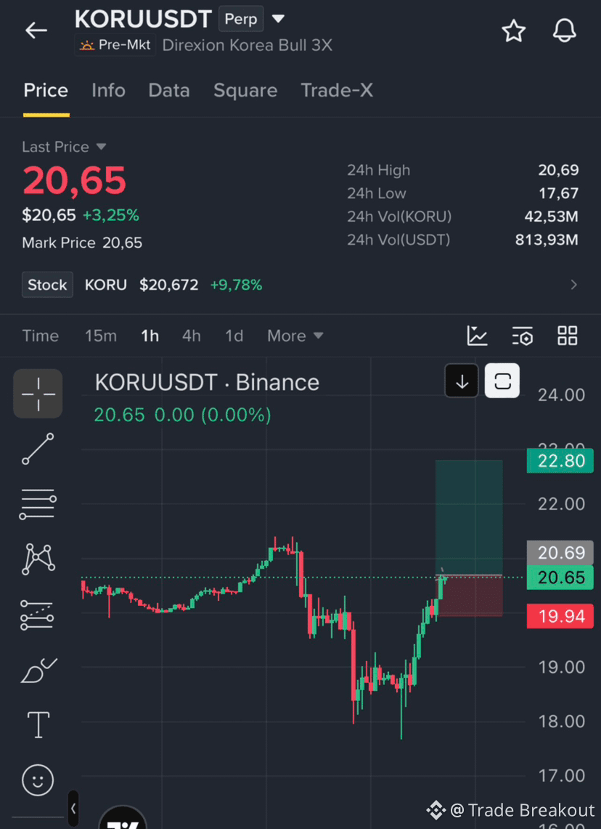Tap the Perp contract badge
Image resolution: width=601 pixels, height=829 pixels.
click(241, 19)
